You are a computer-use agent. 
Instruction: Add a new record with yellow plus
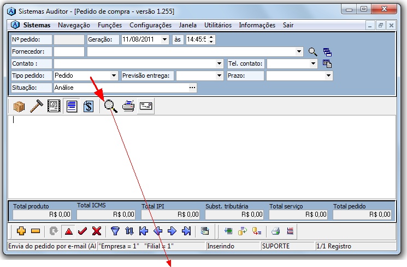21,231
